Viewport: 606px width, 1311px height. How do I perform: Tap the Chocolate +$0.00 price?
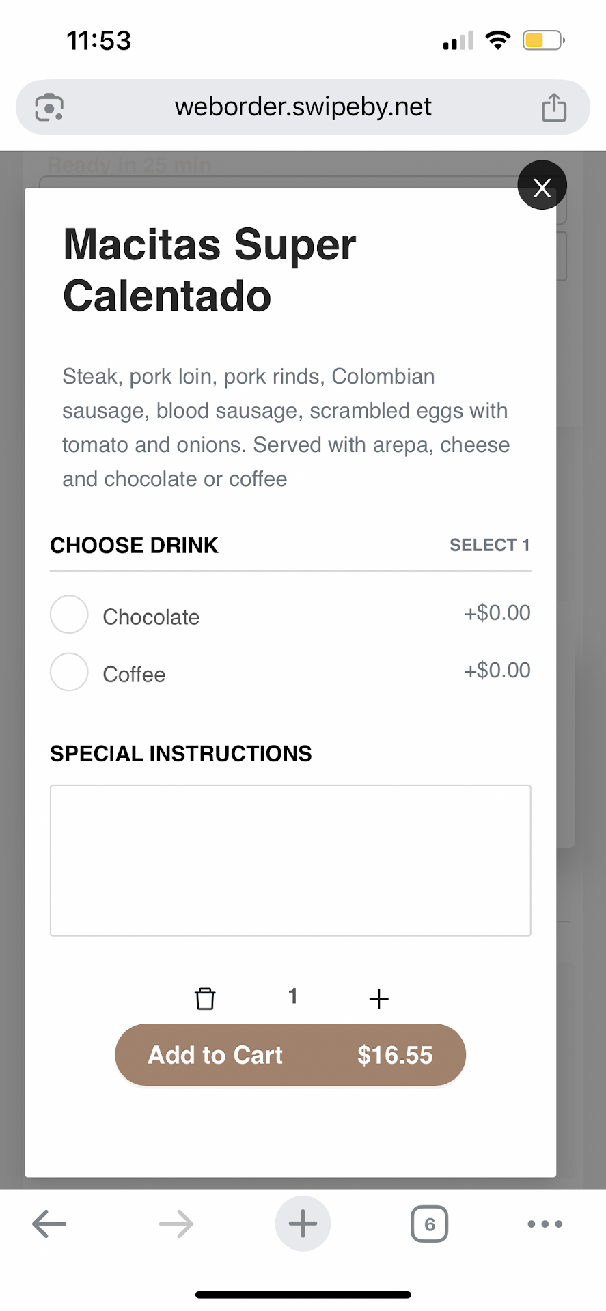pos(497,613)
